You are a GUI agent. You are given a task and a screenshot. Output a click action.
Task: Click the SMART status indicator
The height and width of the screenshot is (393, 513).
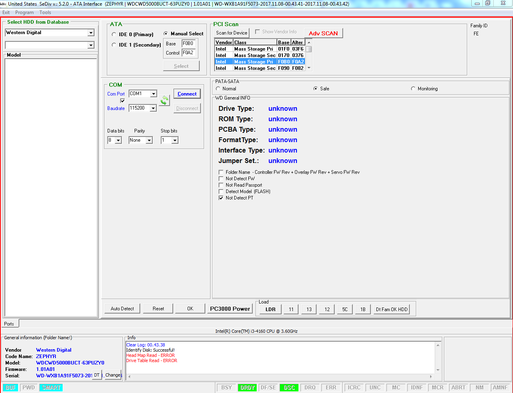[51, 388]
